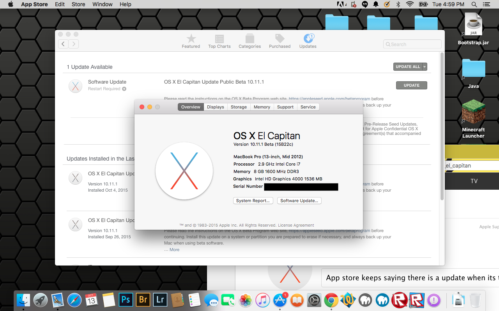This screenshot has height=311, width=499.
Task: Click the battery status icon
Action: coord(423,4)
